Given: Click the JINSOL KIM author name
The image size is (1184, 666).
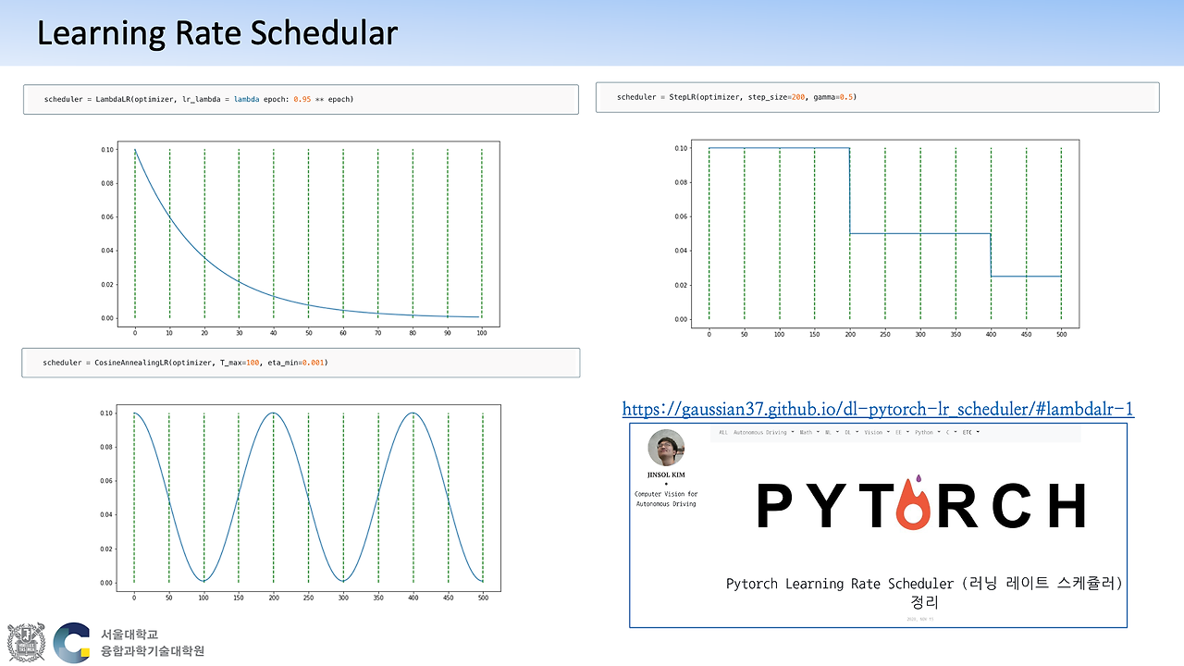Looking at the screenshot, I should [666, 475].
